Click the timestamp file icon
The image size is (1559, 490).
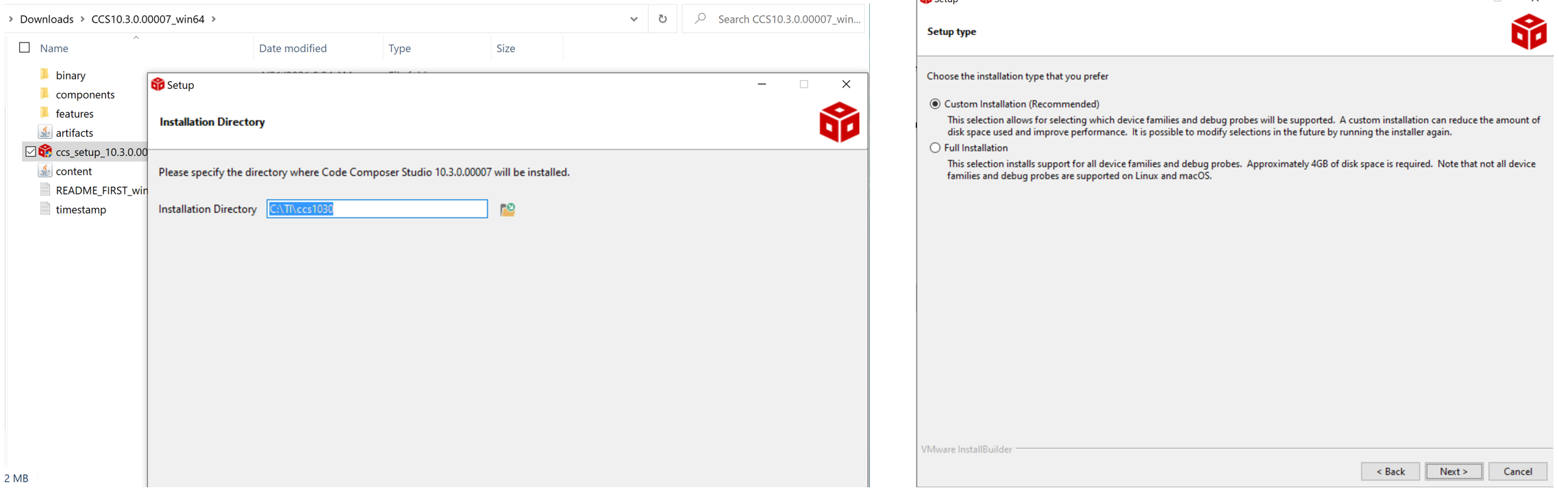click(x=45, y=209)
